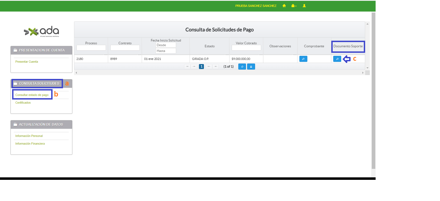
Task: Click the Información Financiera link
Action: pos(30,144)
